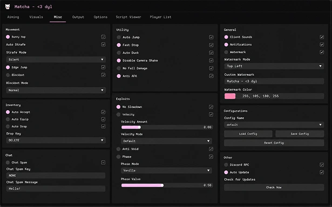Click the Watermark checkbox icon
This screenshot has height=207, width=332.
click(x=322, y=52)
